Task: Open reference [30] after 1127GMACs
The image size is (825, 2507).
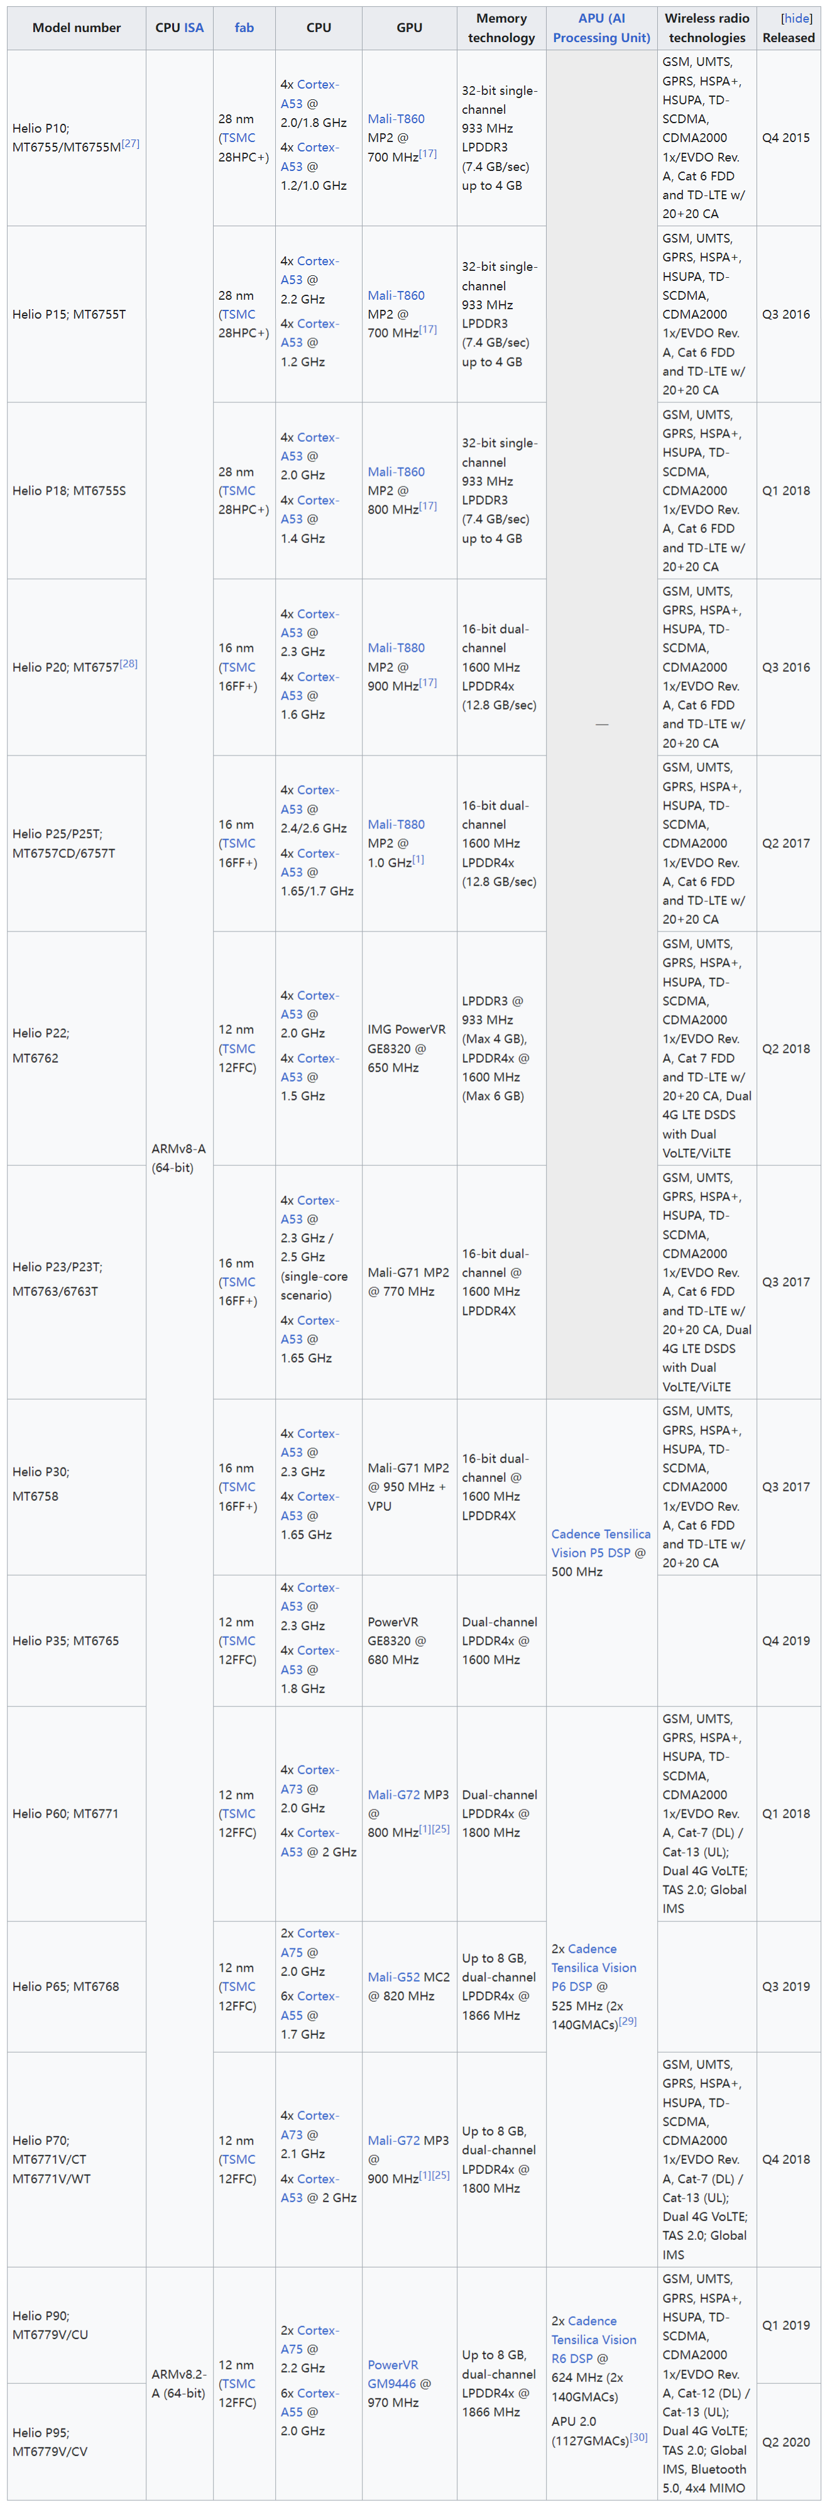Action: 638,2438
